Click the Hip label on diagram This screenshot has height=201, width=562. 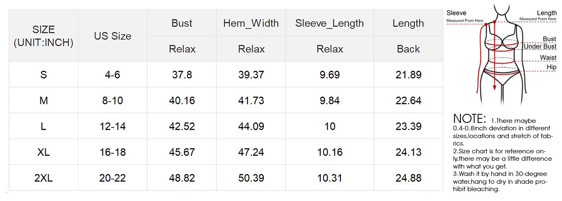(551, 67)
